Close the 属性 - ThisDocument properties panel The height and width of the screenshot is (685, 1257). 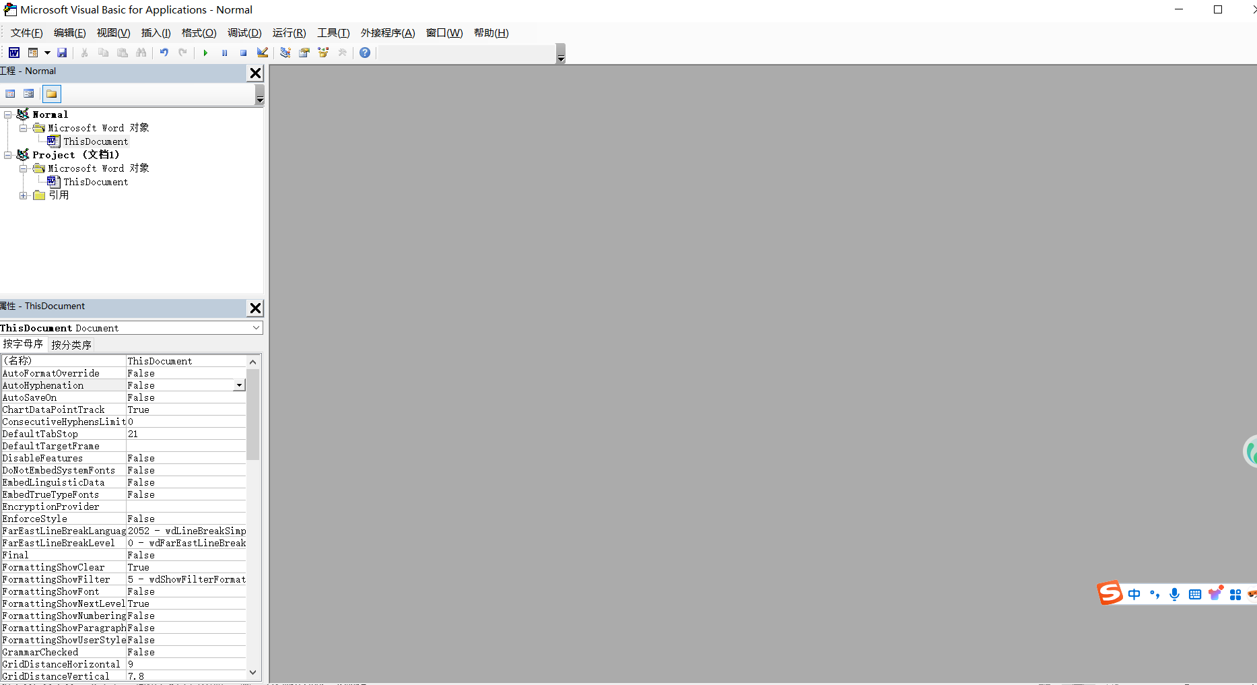click(x=255, y=308)
